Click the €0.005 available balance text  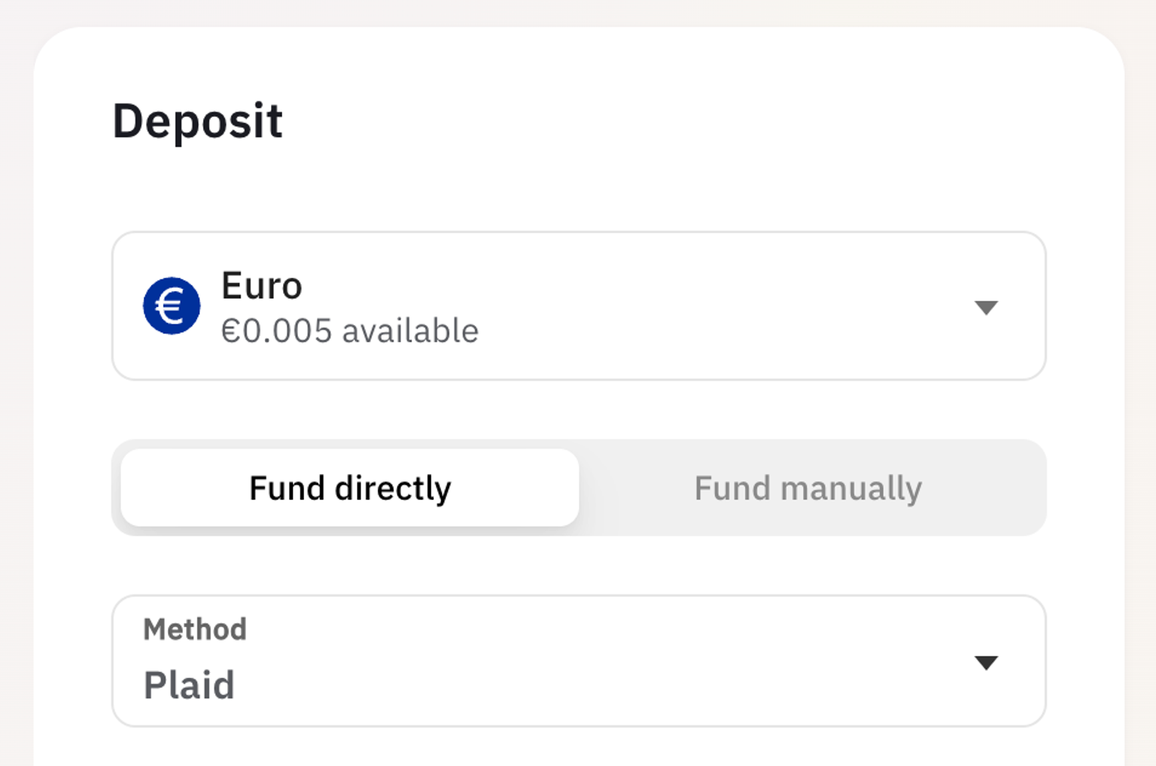pyautogui.click(x=349, y=331)
